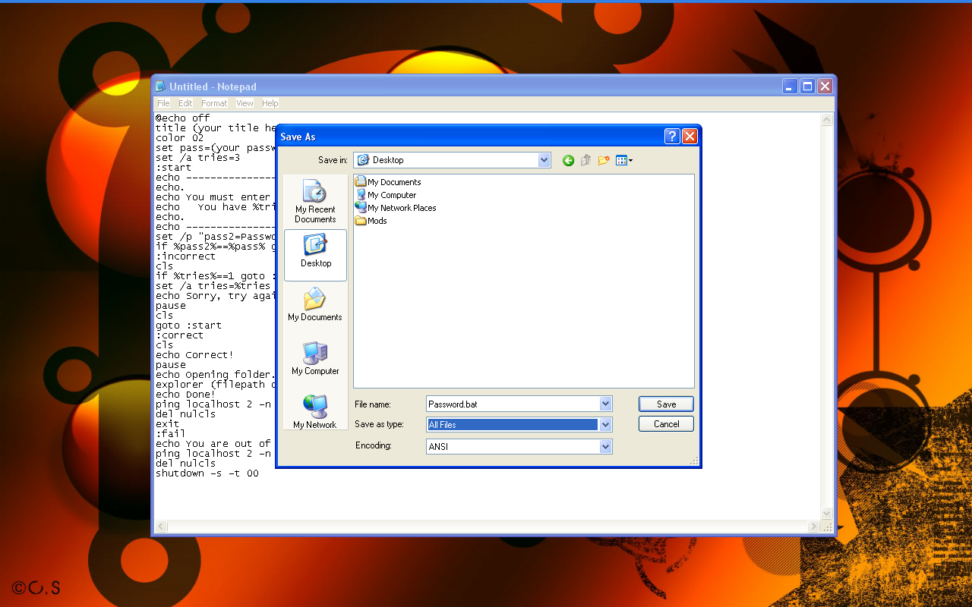The image size is (972, 607).
Task: Click the Notepad horizontal scroll right arrow
Action: pos(814,527)
